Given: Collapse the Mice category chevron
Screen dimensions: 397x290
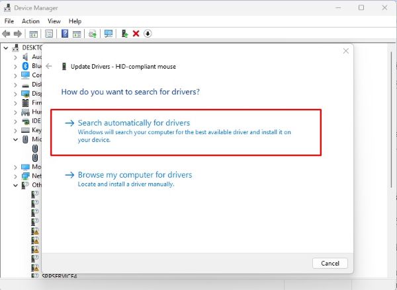Looking at the screenshot, I should click(15, 139).
